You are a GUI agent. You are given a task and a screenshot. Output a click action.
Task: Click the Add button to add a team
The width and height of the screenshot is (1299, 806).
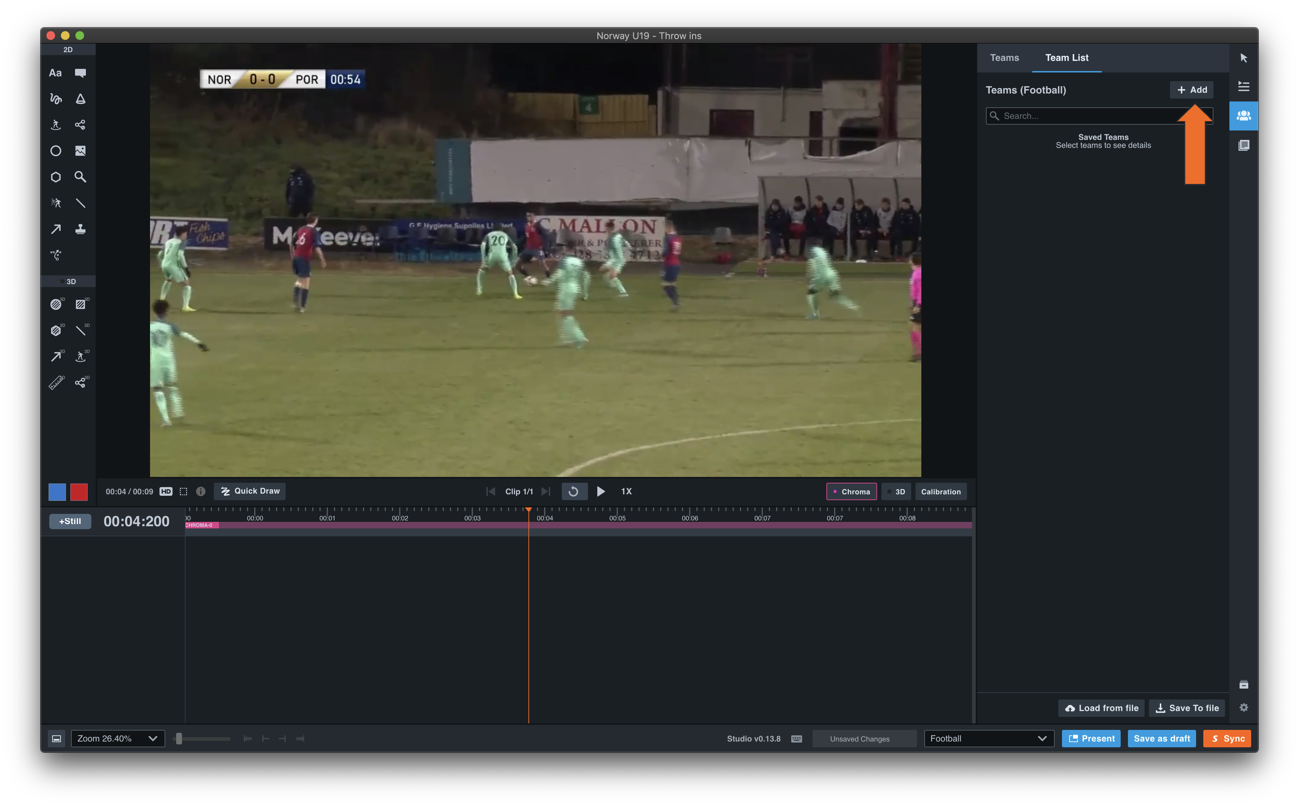tap(1191, 90)
